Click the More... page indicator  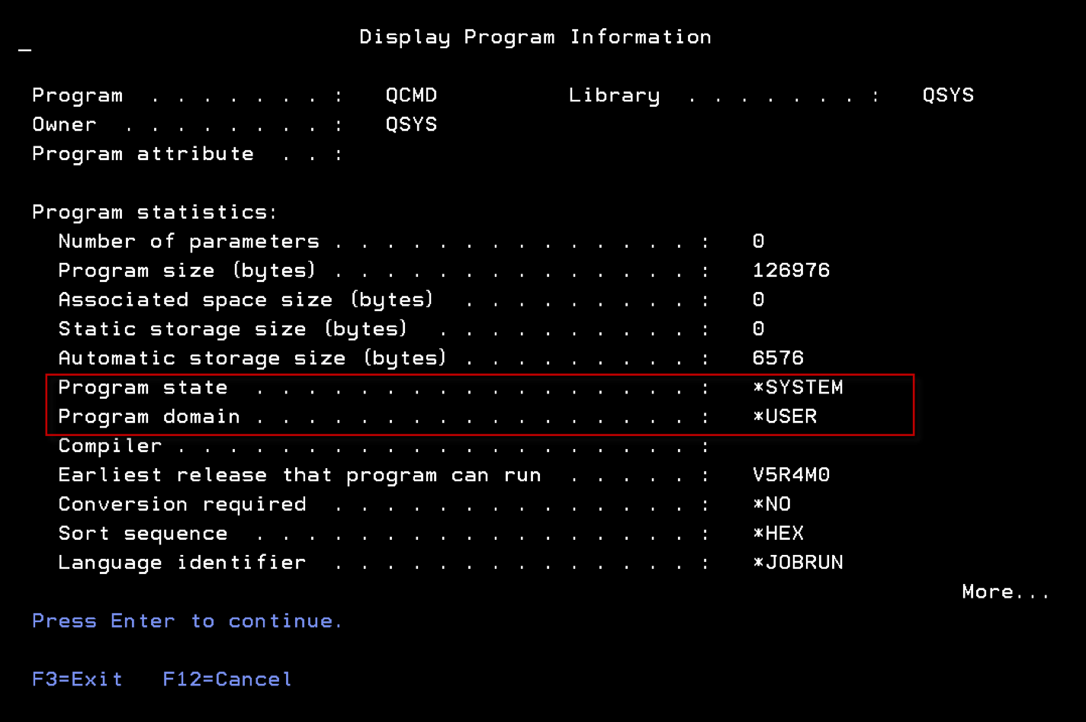[x=1005, y=592]
